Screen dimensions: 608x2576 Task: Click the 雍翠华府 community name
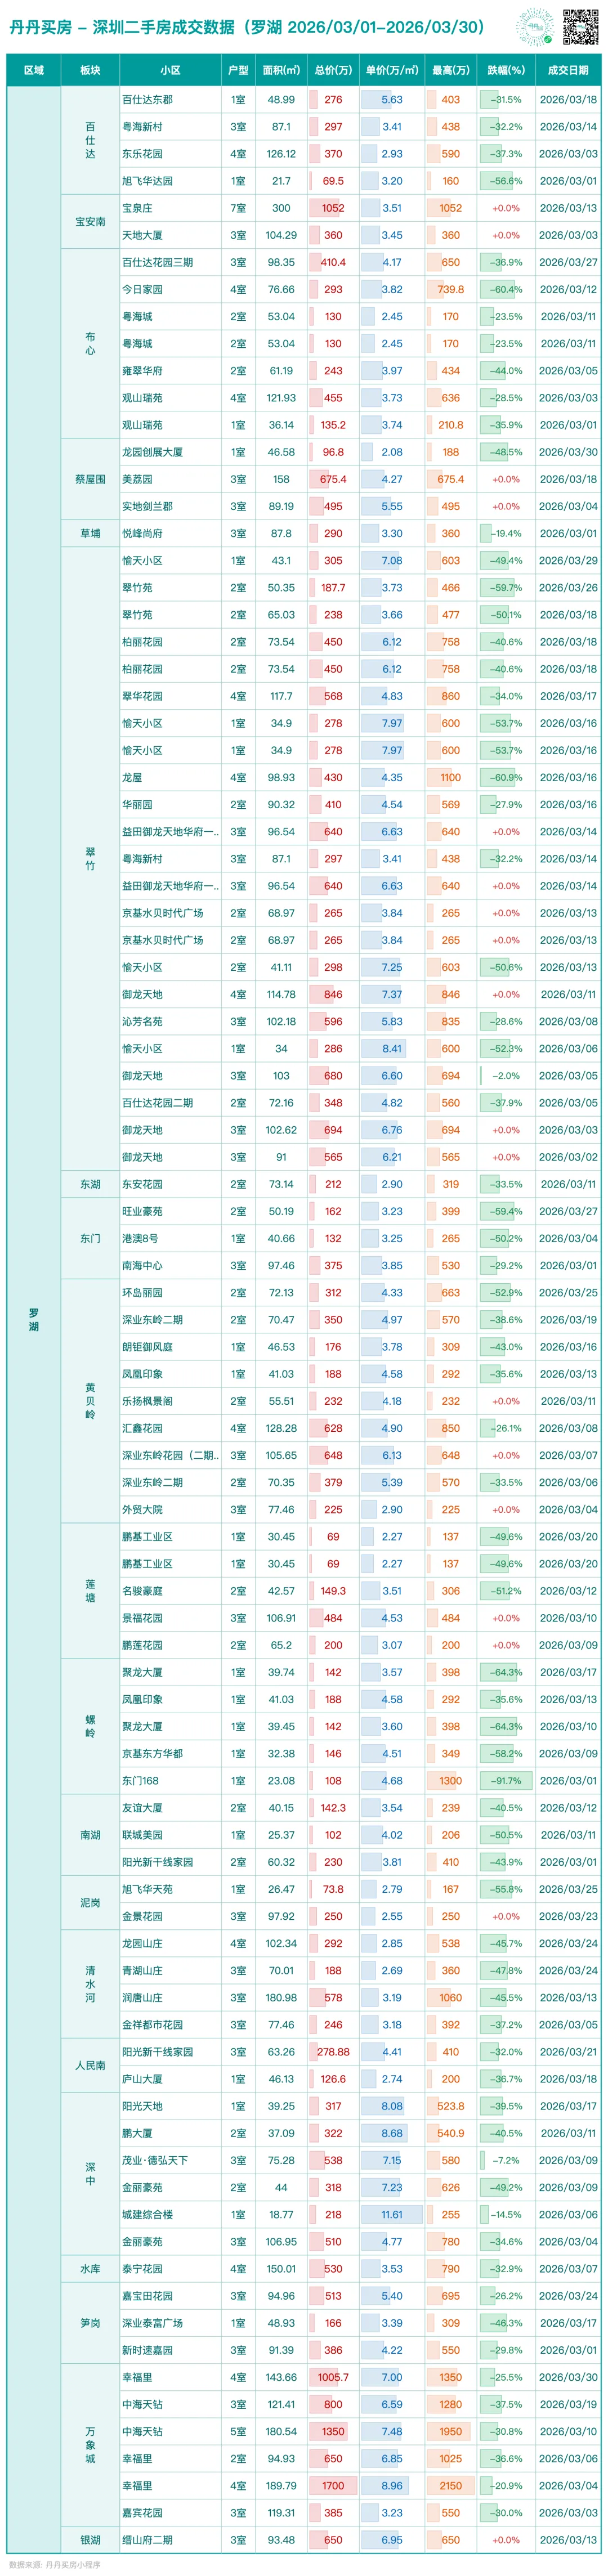click(x=142, y=371)
